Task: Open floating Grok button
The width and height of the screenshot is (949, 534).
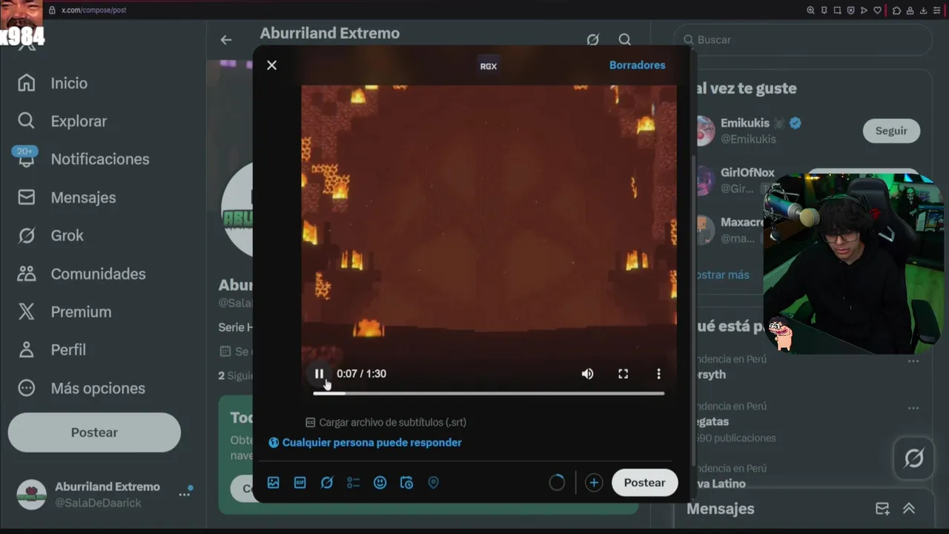Action: [x=913, y=458]
